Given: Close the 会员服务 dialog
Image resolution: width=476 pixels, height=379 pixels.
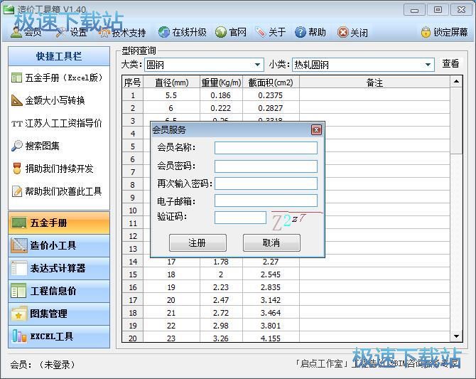Looking at the screenshot, I should tap(316, 130).
